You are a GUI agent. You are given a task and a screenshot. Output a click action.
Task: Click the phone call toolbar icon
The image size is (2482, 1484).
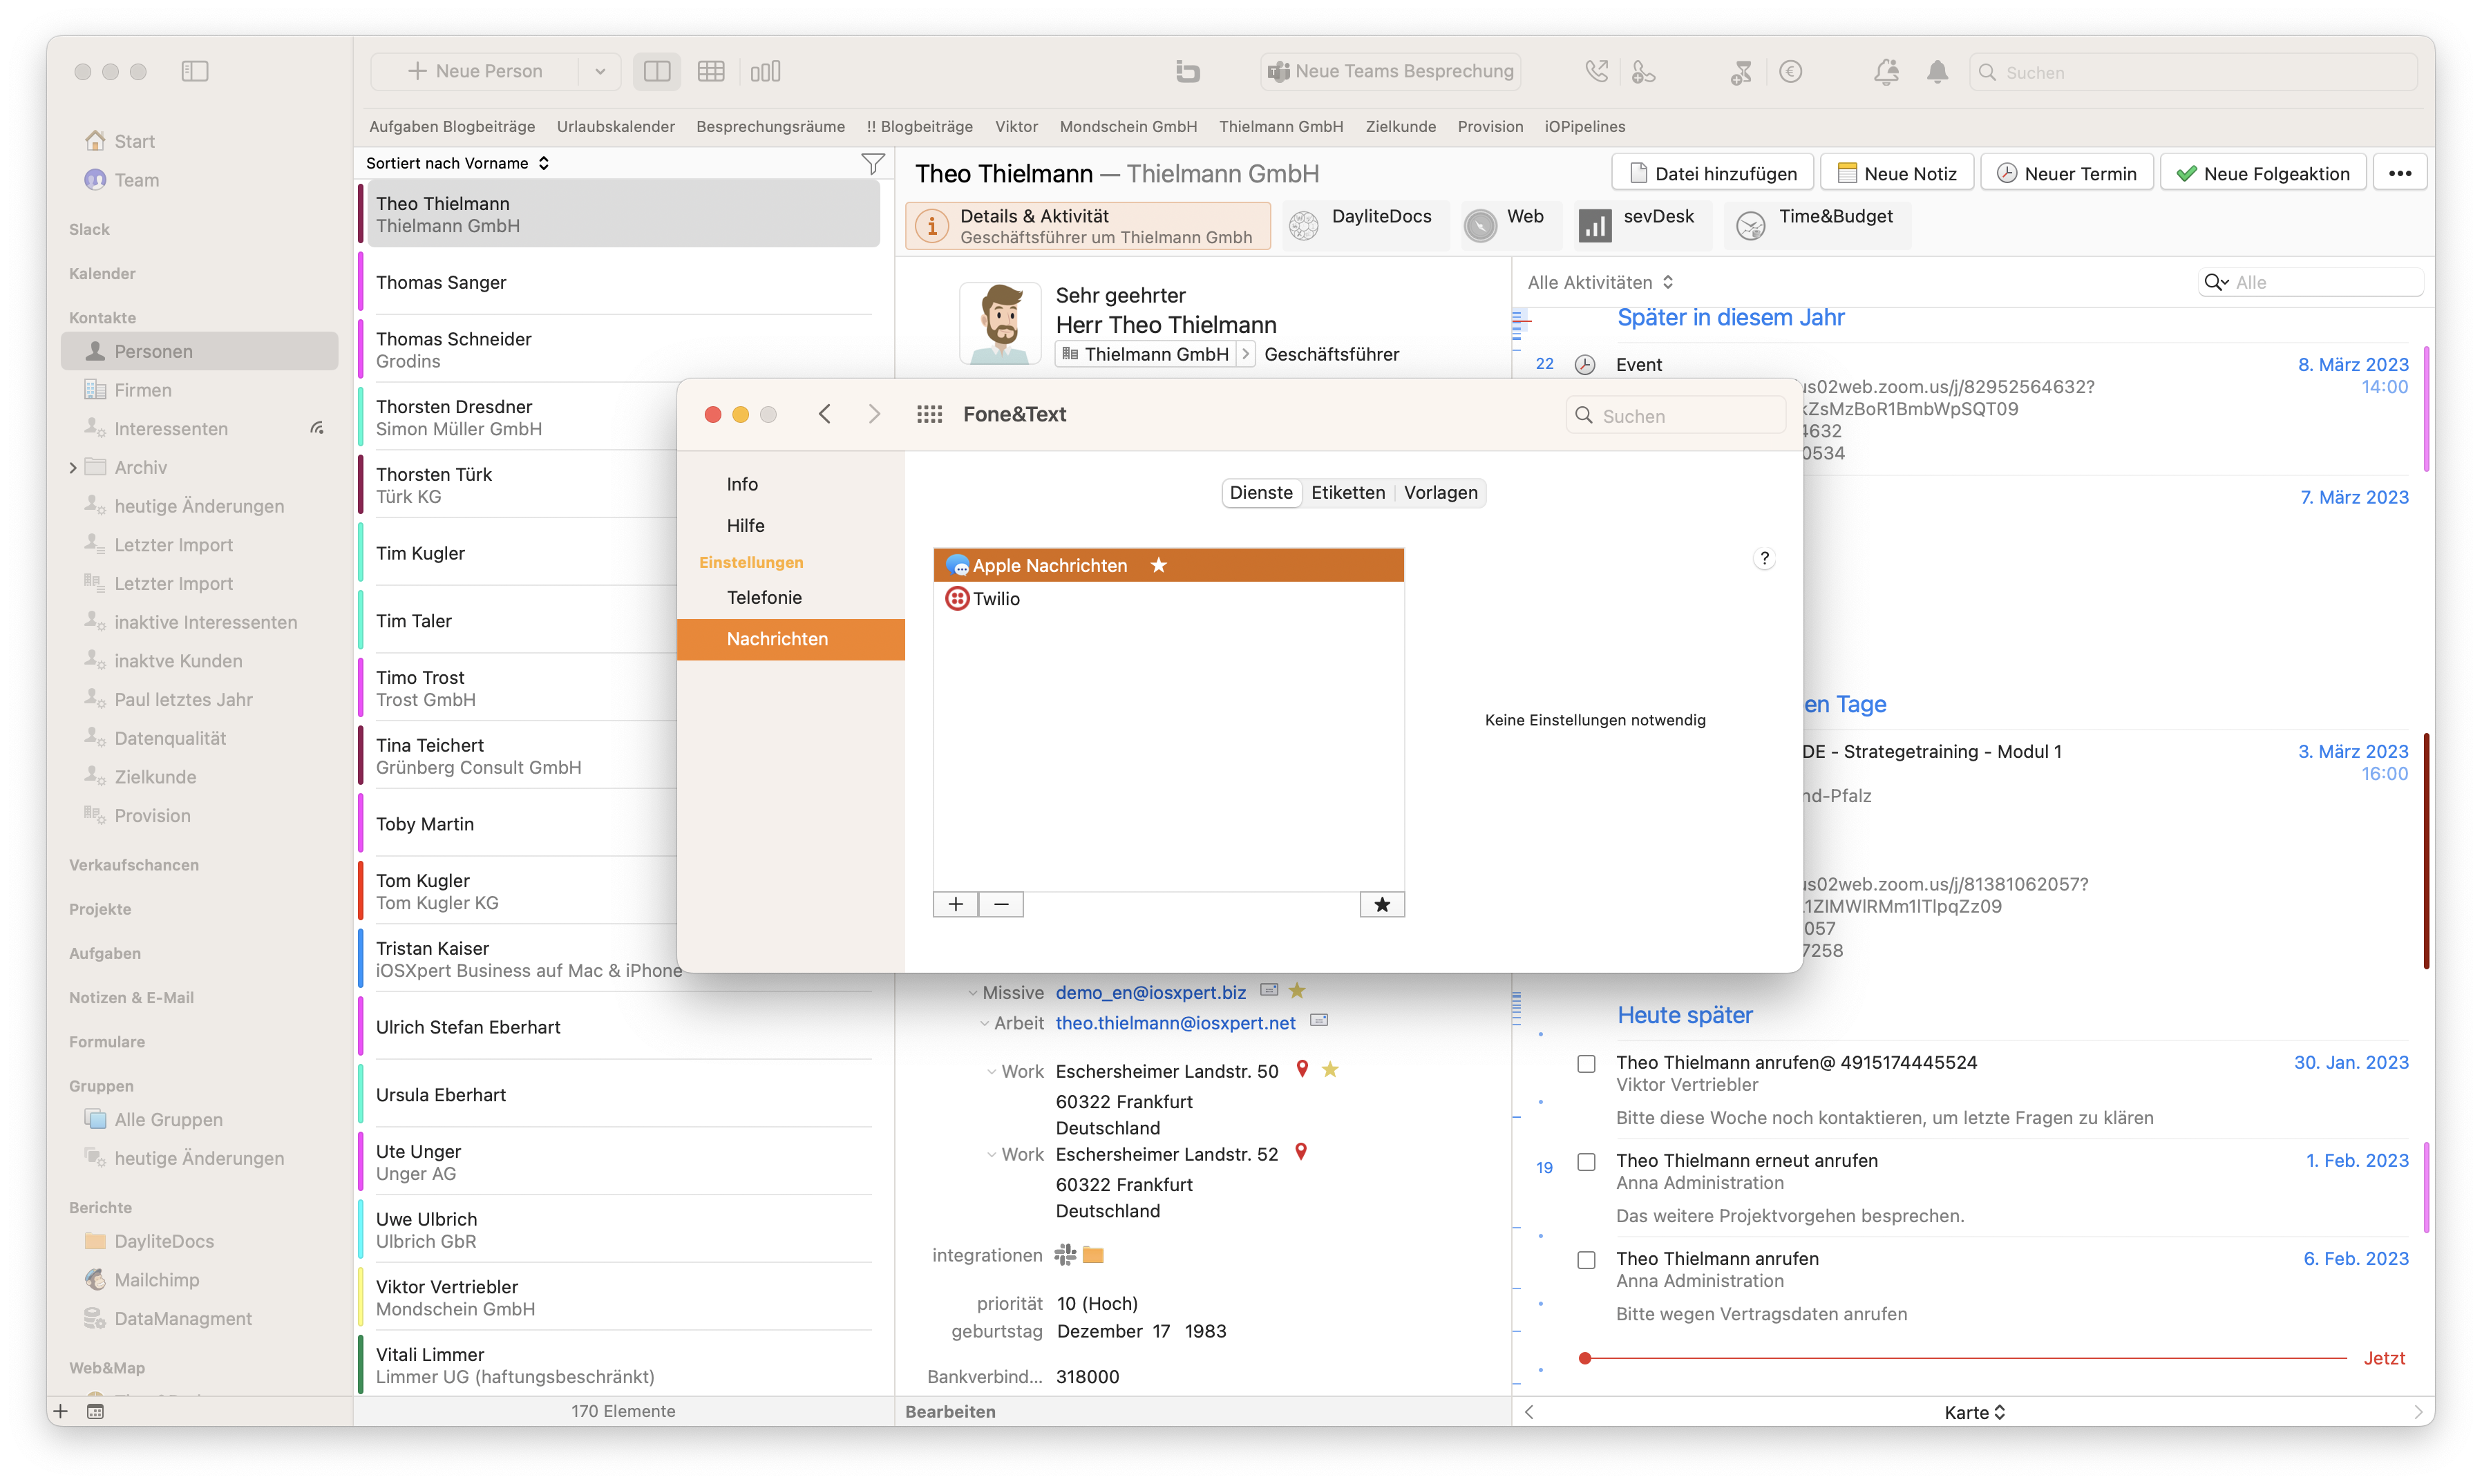click(x=1596, y=71)
